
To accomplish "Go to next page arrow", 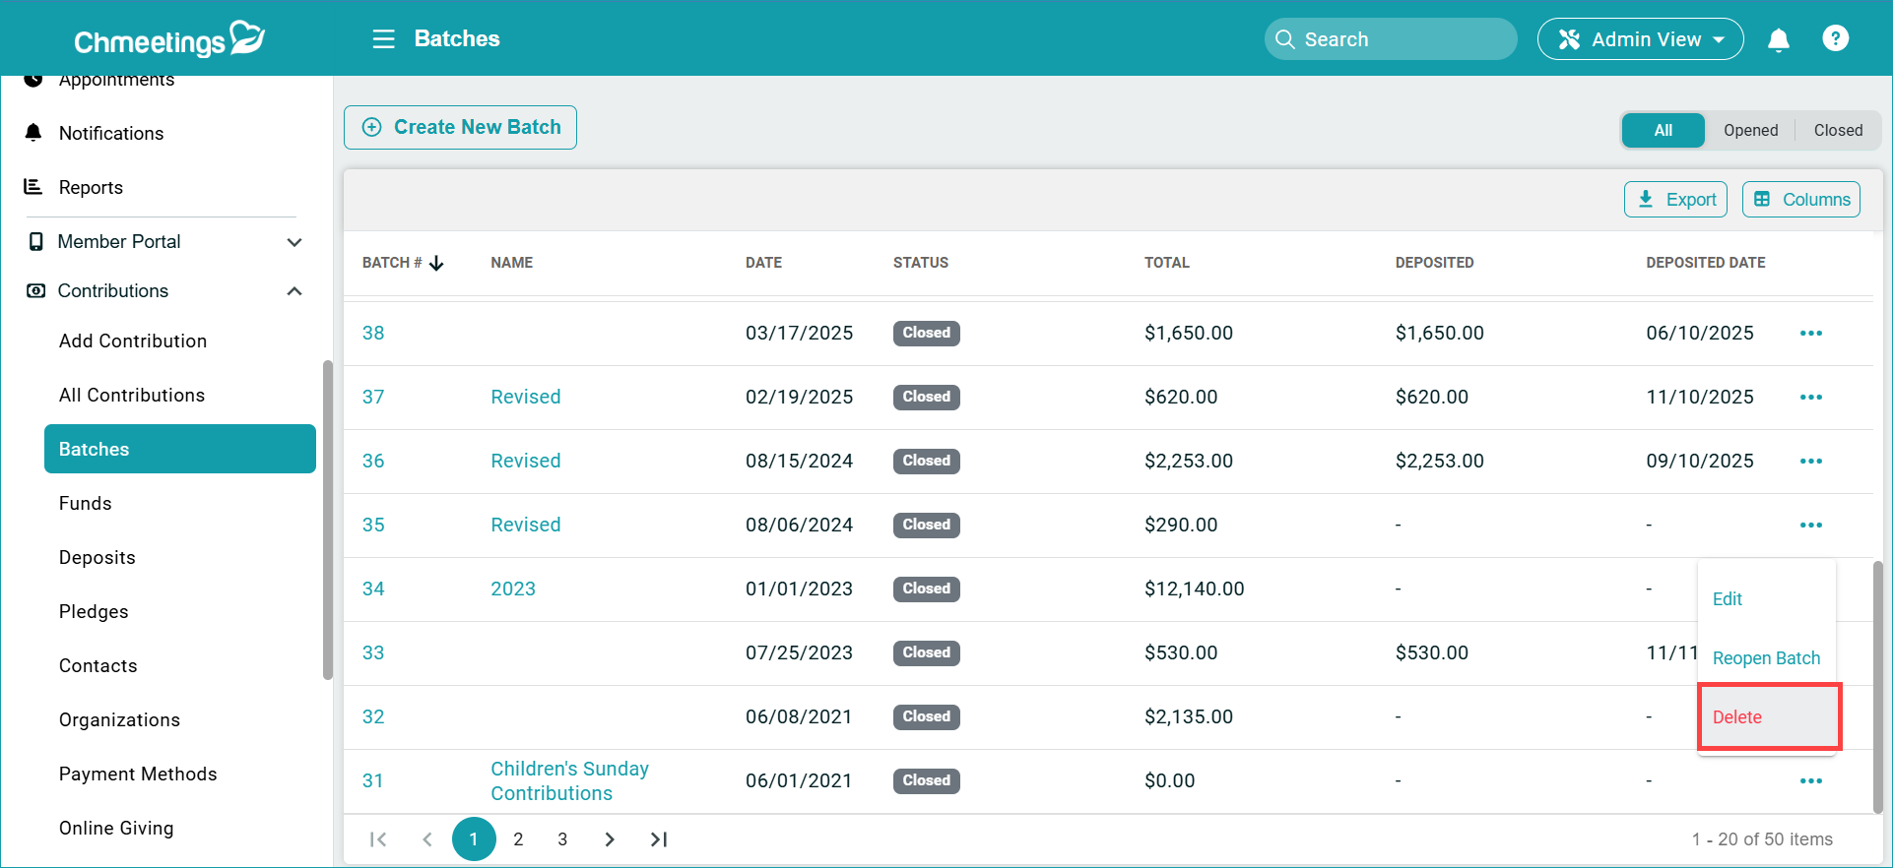I will click(610, 839).
